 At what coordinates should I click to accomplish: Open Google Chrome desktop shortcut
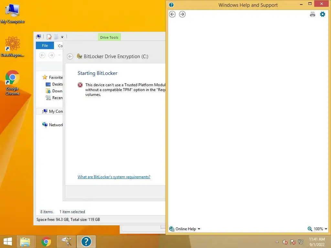tap(13, 83)
